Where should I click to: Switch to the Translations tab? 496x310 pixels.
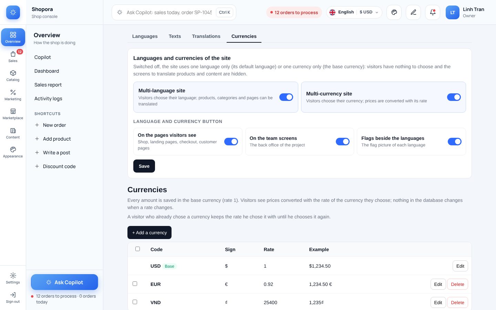click(x=206, y=36)
